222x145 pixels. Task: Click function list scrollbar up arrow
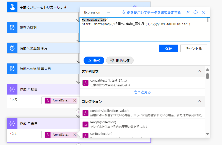click(208, 70)
